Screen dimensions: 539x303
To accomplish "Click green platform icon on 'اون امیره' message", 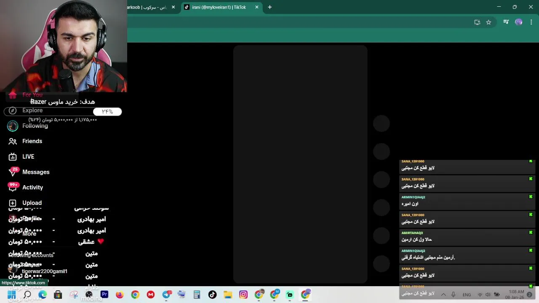I will [x=531, y=197].
